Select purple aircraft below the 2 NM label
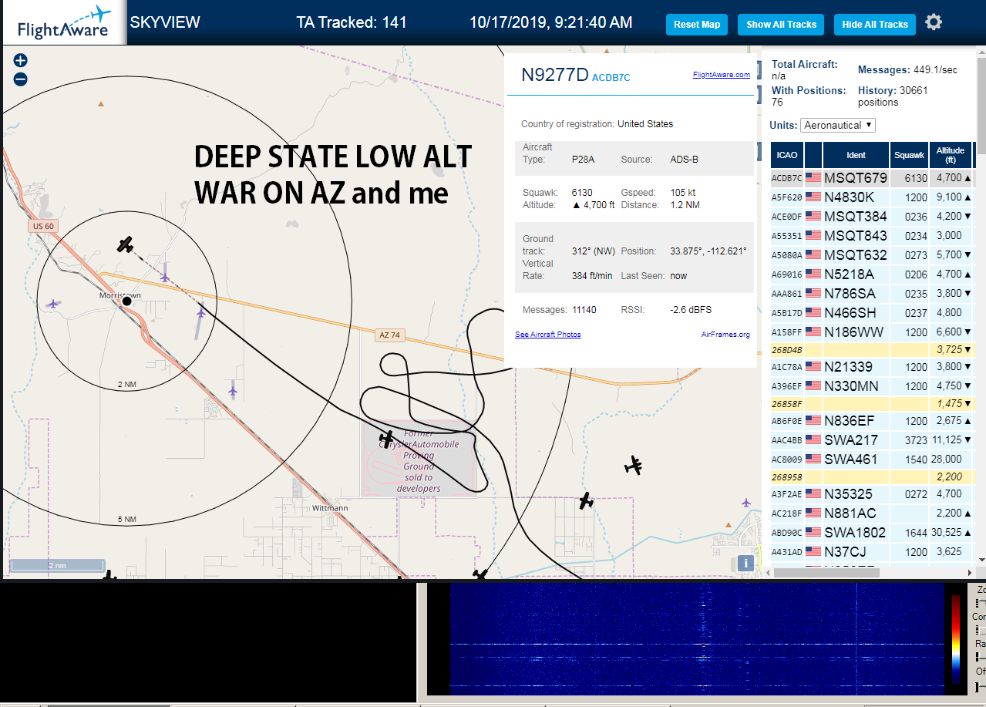 (x=233, y=391)
